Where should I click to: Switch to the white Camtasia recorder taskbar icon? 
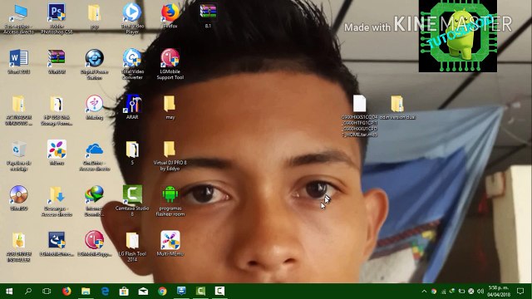point(219,292)
